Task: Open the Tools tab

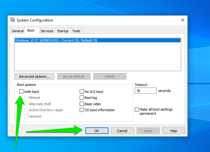Action: (76, 31)
